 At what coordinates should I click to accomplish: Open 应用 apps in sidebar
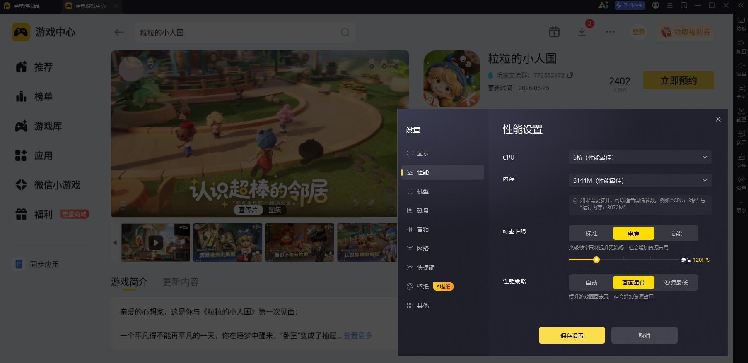click(x=34, y=156)
